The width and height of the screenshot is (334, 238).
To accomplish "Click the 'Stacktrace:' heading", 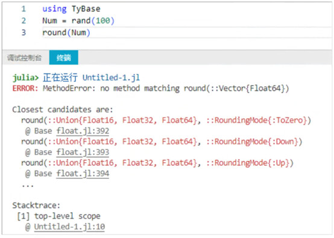I will pyautogui.click(x=36, y=205).
